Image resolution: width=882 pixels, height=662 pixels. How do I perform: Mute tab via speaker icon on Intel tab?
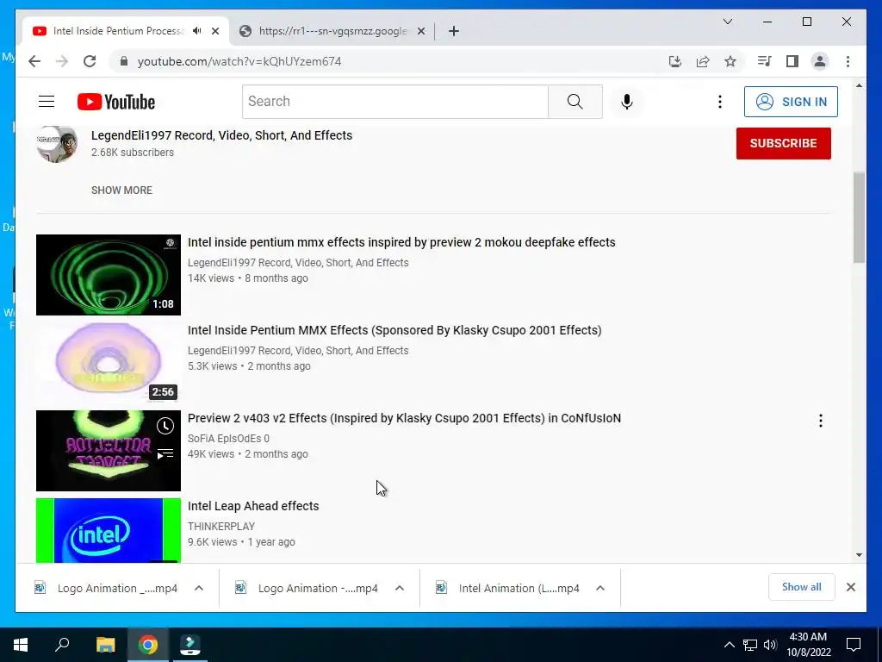coord(197,31)
